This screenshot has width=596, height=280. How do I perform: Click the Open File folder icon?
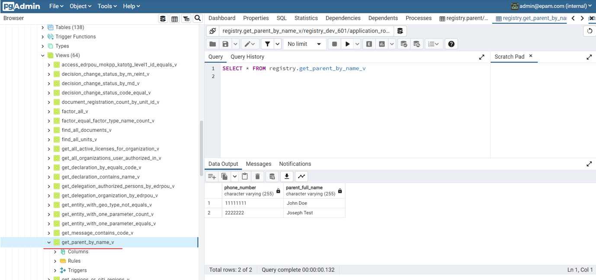pyautogui.click(x=213, y=44)
